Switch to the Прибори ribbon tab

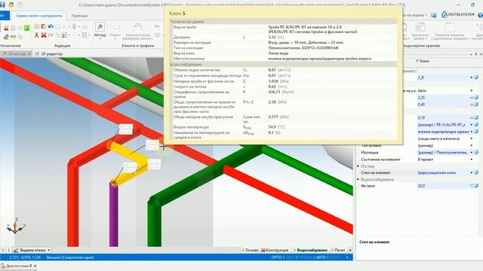[79, 16]
